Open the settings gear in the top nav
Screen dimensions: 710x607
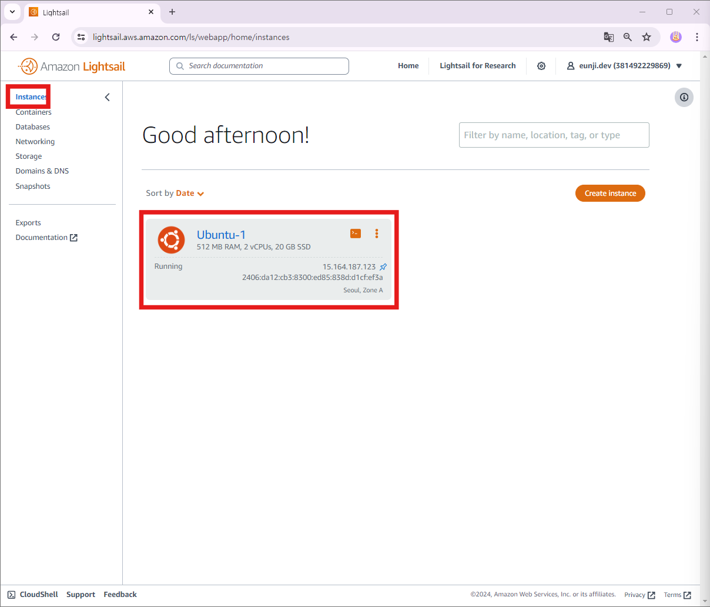[x=541, y=66]
